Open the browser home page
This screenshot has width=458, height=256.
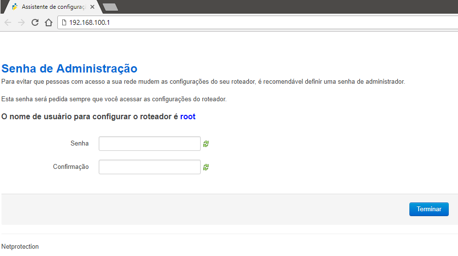(49, 22)
